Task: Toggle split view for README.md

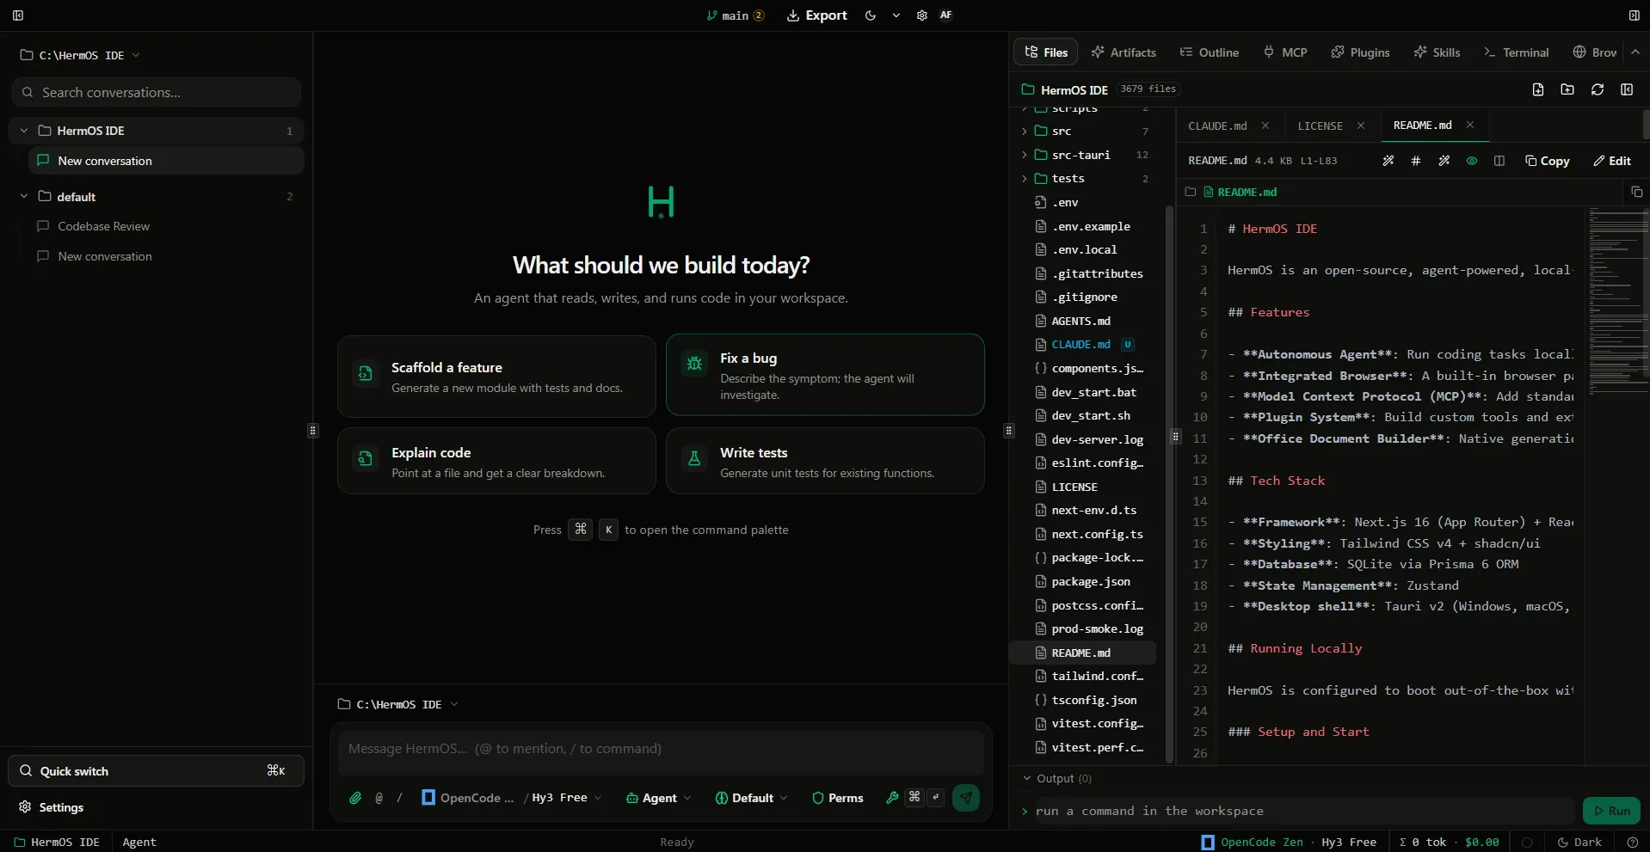Action: (x=1499, y=161)
